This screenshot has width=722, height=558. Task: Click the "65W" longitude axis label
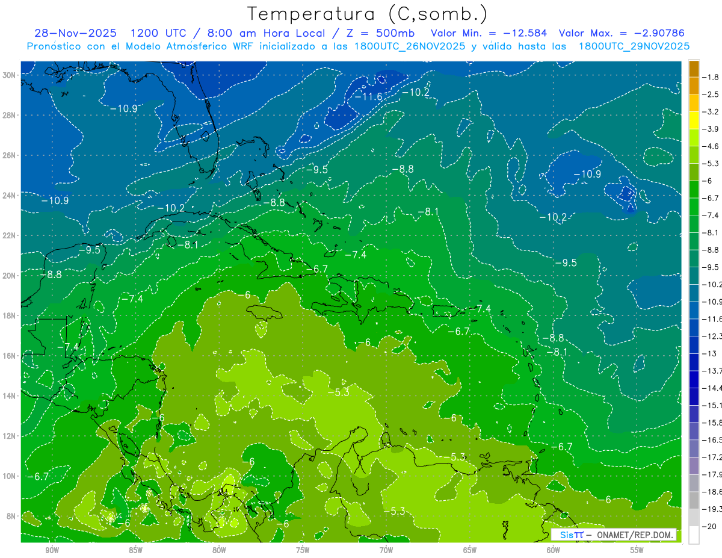tap(470, 550)
